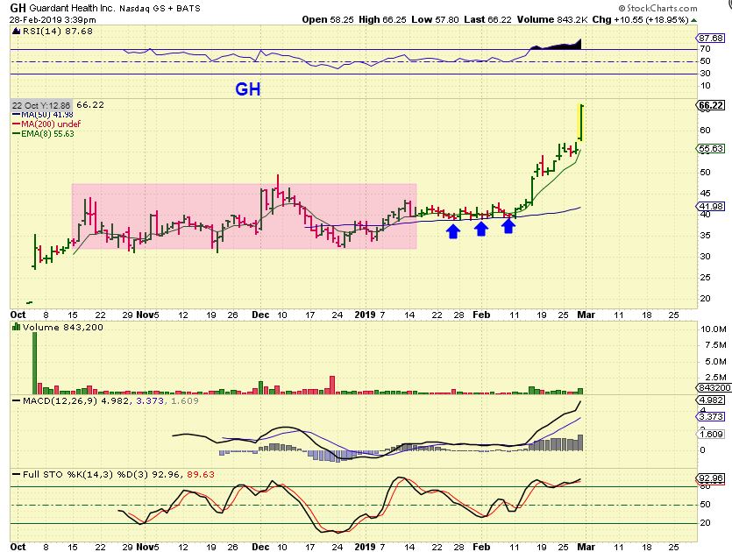Click the Dec label on price panel date axis

coord(260,315)
